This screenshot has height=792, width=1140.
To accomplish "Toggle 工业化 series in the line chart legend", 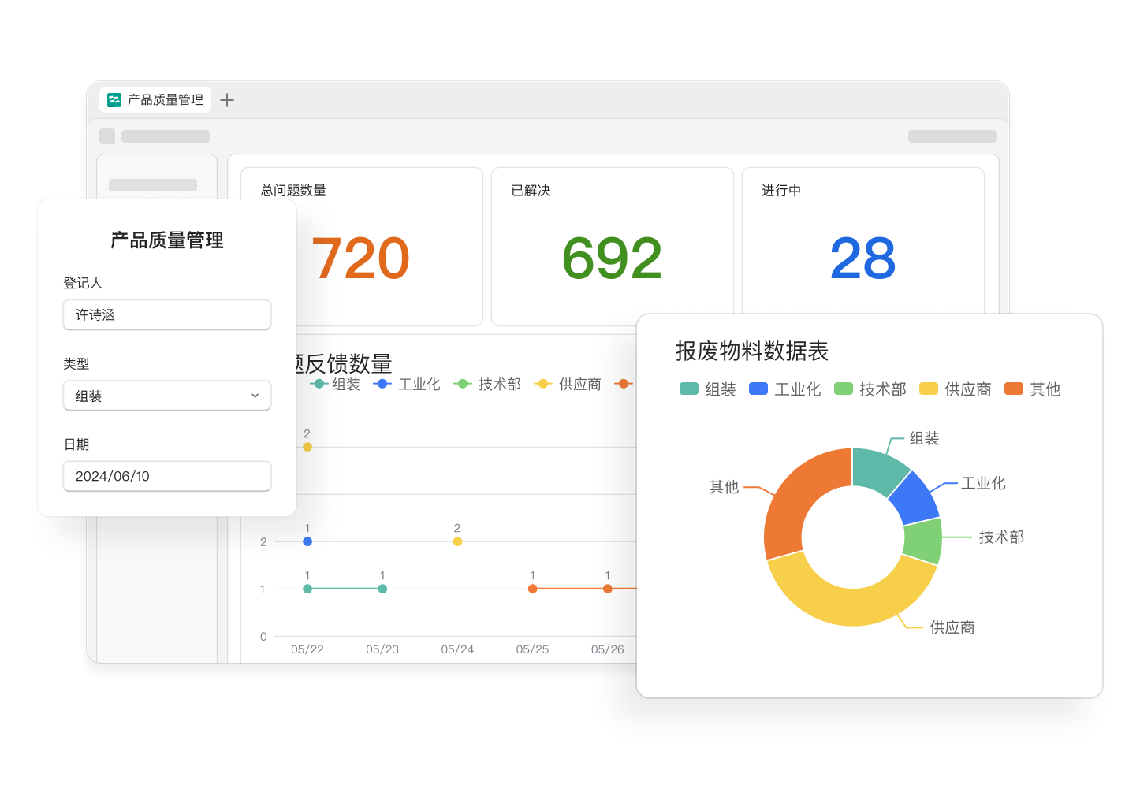I will pos(407,384).
